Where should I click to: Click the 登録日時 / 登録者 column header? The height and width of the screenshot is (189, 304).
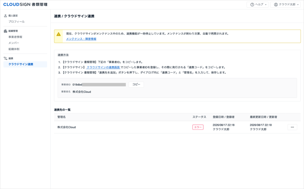tap(224, 117)
